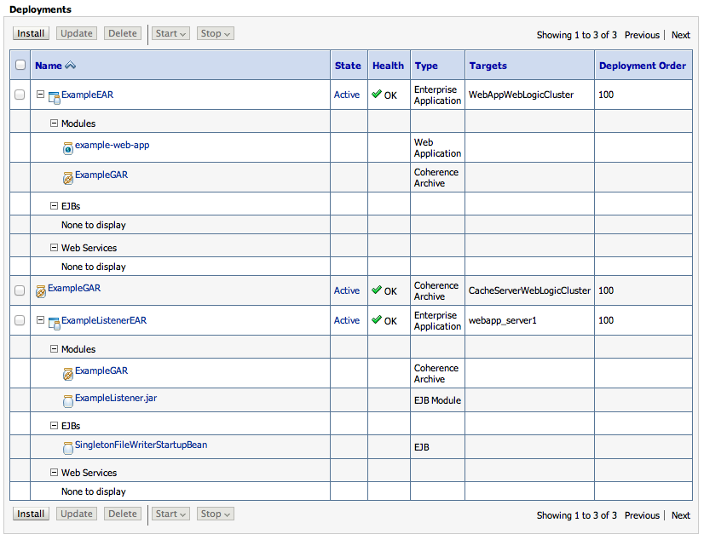Click the ExampleGAR icon under ExampleEAR modules

coord(68,178)
